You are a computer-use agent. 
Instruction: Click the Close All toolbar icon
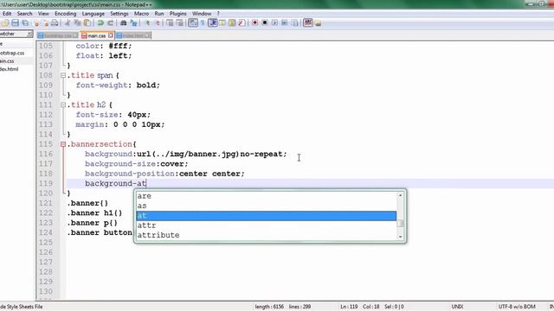click(x=46, y=23)
